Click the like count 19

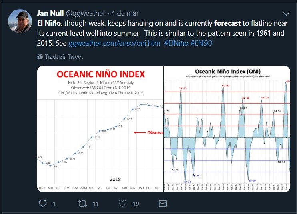point(136,204)
